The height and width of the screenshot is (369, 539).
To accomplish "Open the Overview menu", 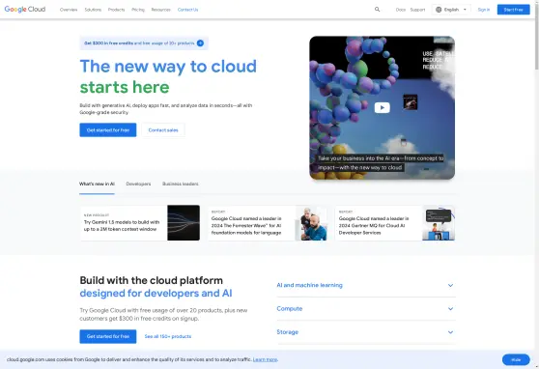I will point(69,10).
